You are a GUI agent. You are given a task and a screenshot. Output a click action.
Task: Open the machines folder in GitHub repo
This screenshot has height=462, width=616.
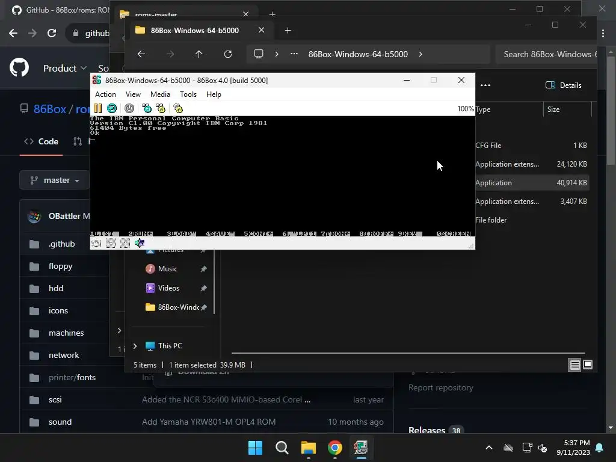click(x=66, y=333)
